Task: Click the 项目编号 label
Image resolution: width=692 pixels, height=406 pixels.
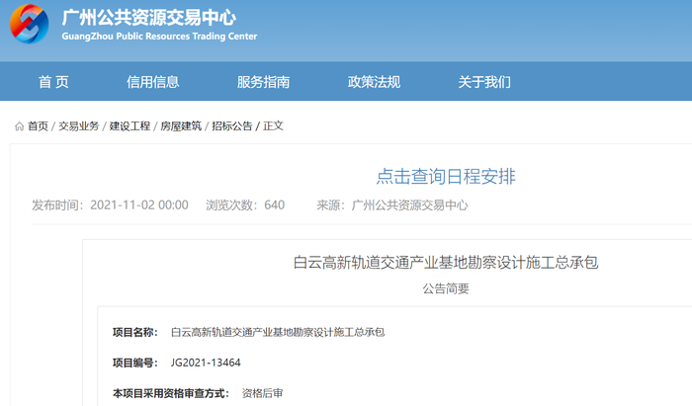Action: (135, 363)
